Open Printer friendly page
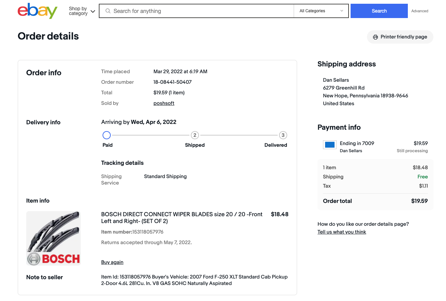 pyautogui.click(x=400, y=37)
